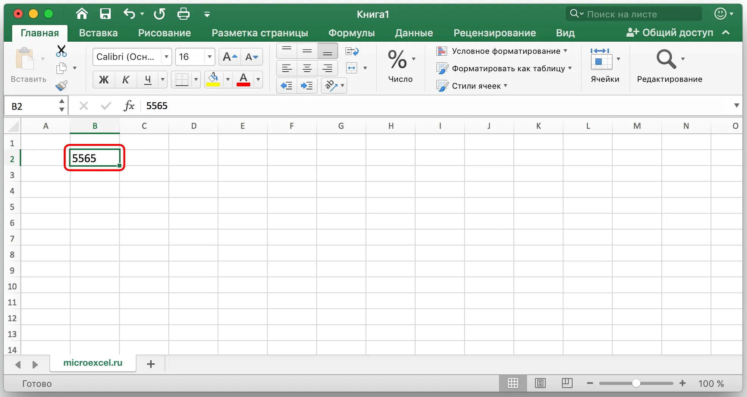The width and height of the screenshot is (747, 397).
Task: Click the zoom slider handle
Action: click(x=636, y=383)
